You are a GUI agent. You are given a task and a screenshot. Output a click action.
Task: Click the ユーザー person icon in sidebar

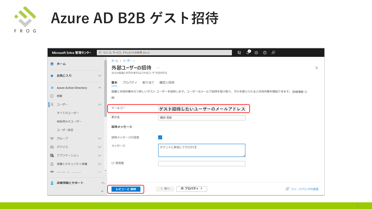(52, 105)
